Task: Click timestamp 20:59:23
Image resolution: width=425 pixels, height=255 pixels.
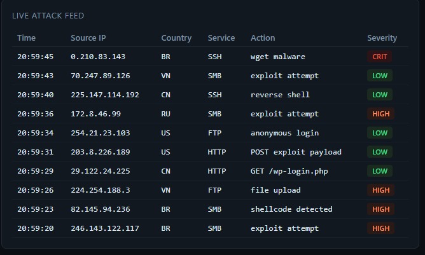Action: coord(36,209)
